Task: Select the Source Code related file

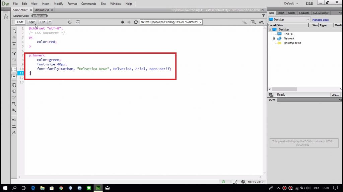Action: coord(21,16)
